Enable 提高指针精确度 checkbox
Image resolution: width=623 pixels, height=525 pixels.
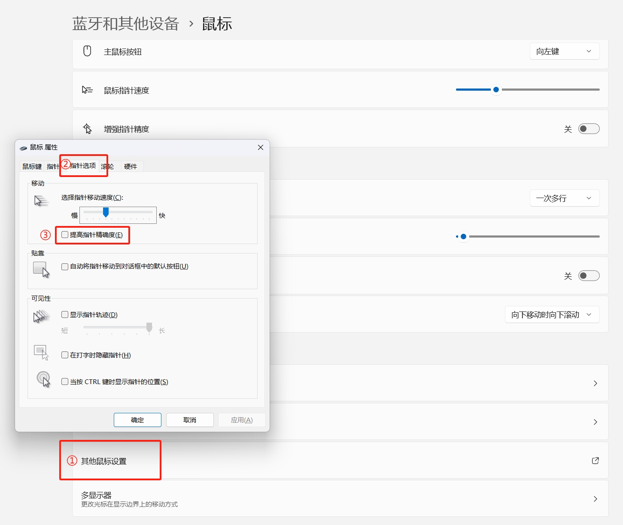pos(65,235)
